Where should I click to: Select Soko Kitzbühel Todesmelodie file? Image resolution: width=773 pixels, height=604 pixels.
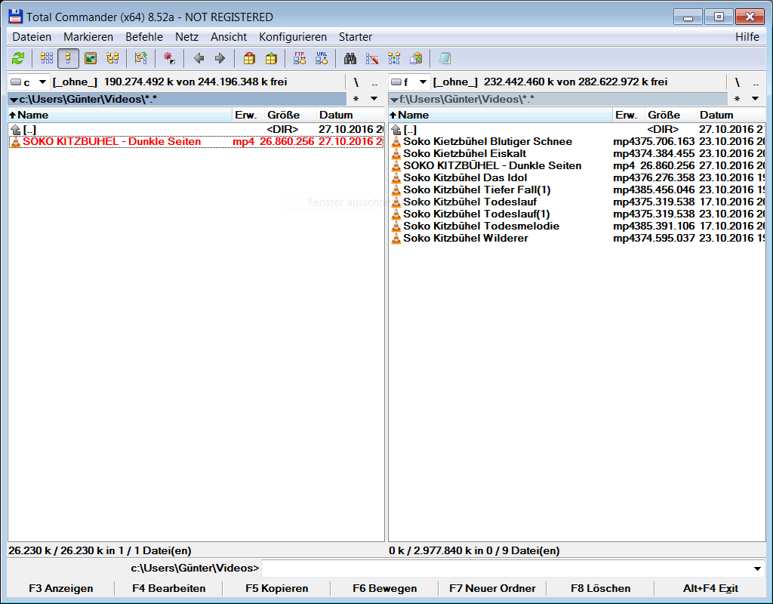pos(577,226)
